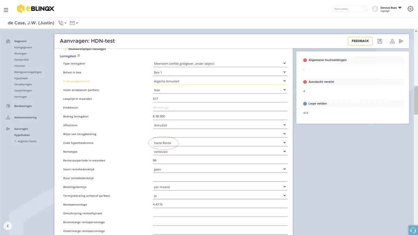Viewport: 418px width, 235px height.
Task: Focus the Einddatum date field
Action: tap(220, 108)
